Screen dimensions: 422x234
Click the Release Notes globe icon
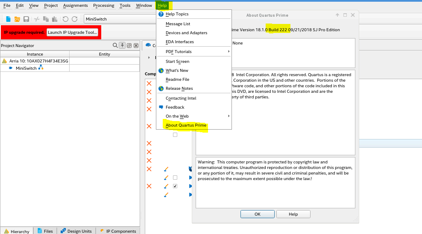pos(161,89)
